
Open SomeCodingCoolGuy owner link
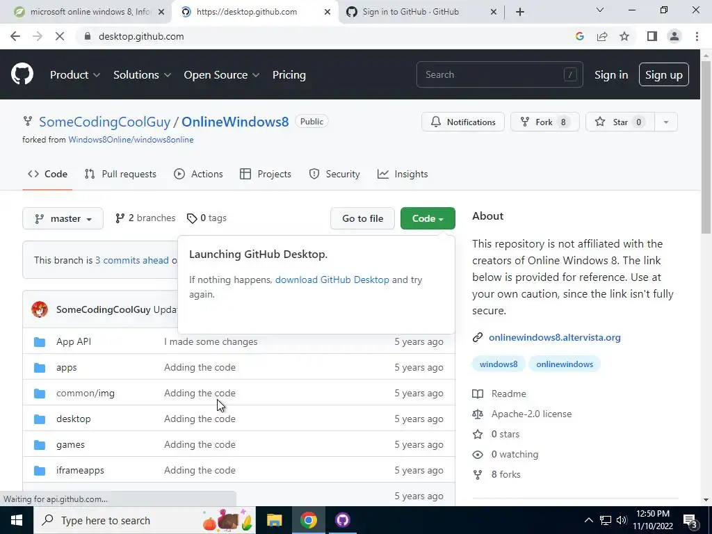point(104,122)
